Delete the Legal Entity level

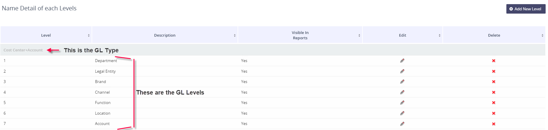494,71
